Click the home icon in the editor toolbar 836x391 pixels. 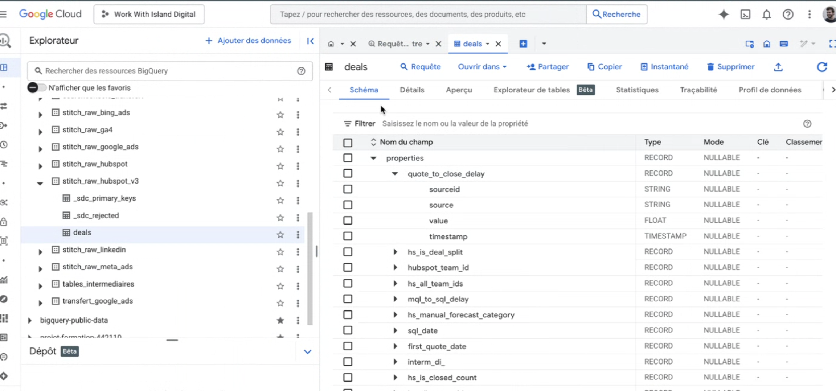tap(767, 44)
